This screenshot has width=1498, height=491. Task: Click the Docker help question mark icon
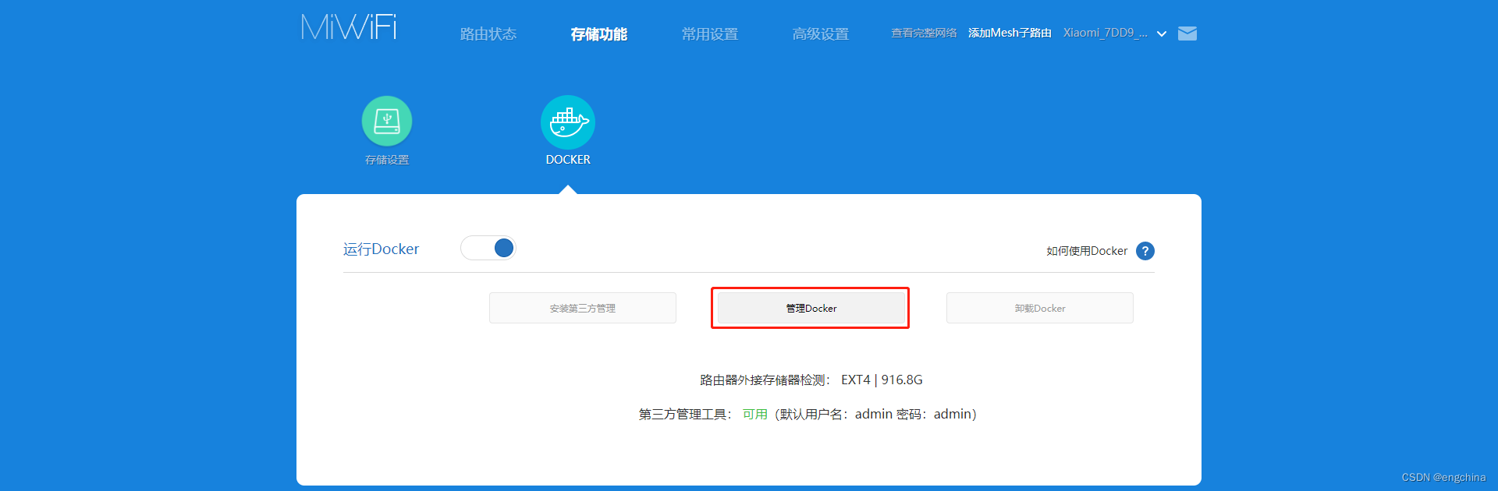[x=1145, y=251]
